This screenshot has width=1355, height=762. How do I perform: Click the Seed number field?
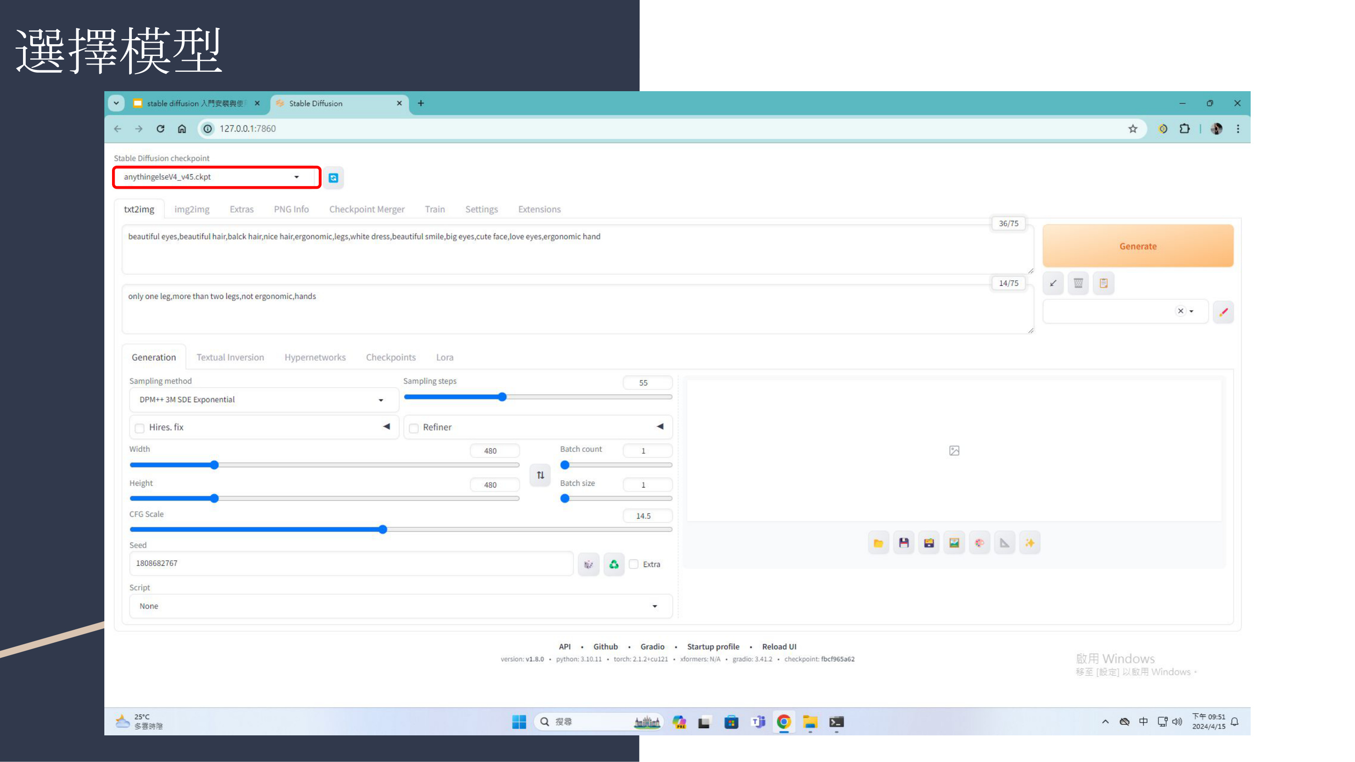[351, 564]
